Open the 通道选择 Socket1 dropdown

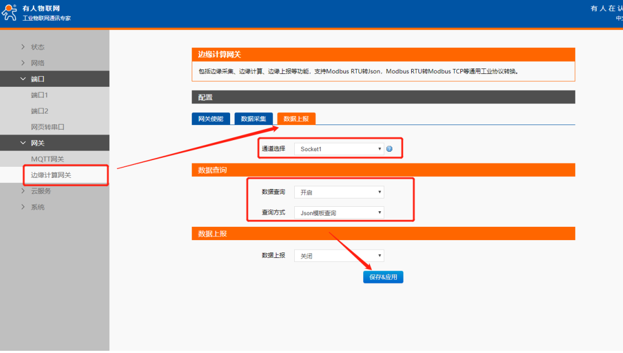[x=339, y=149]
